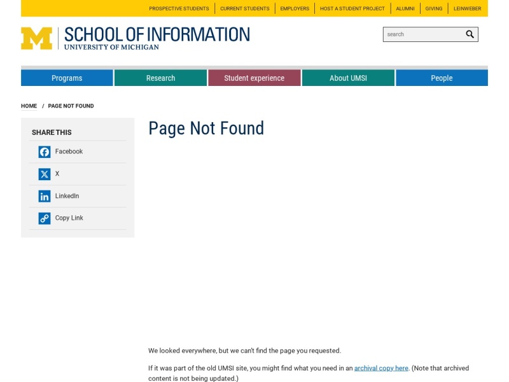Select the Student experience menu

pyautogui.click(x=254, y=78)
